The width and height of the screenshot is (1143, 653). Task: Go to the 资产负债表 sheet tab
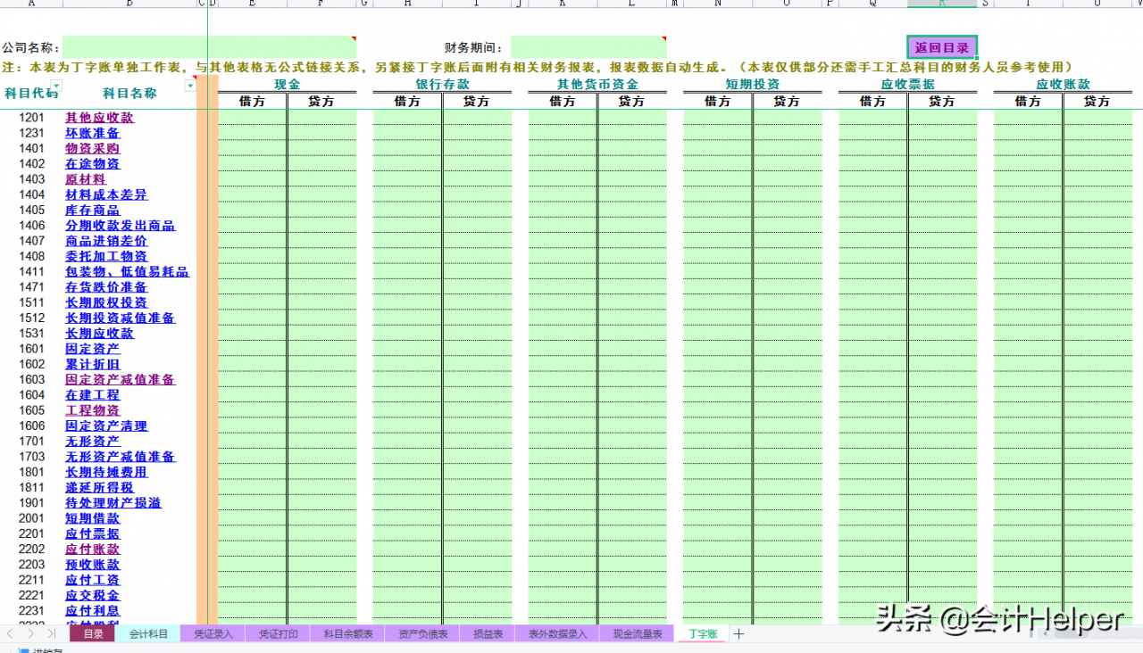coord(422,634)
